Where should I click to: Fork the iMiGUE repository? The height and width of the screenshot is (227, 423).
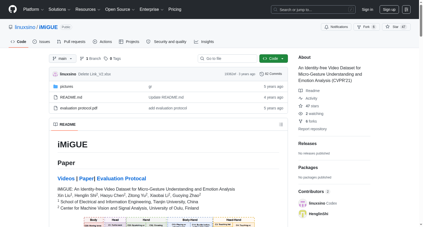click(x=366, y=27)
